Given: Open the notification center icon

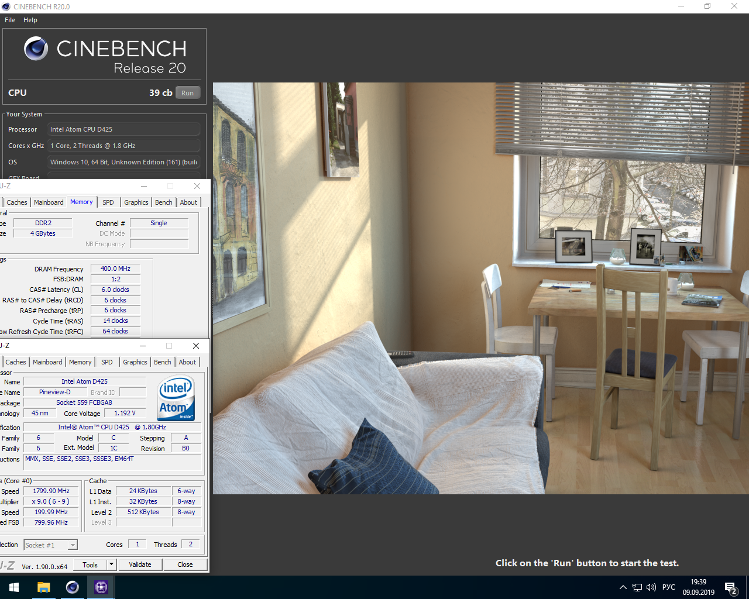Looking at the screenshot, I should [x=731, y=587].
